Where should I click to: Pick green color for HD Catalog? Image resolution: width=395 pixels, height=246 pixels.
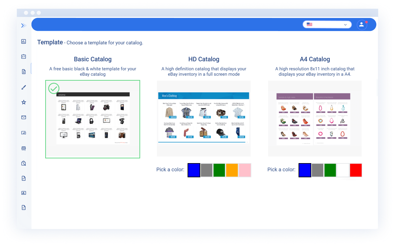219,170
